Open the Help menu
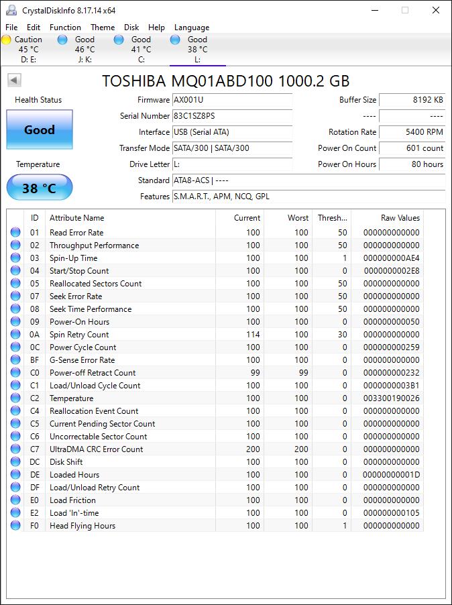This screenshot has width=452, height=605. pos(156,27)
